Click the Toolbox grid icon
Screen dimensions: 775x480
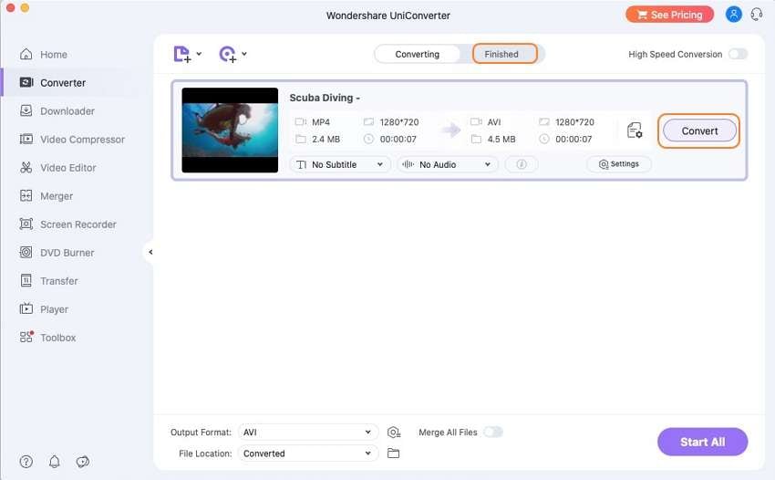coord(26,337)
